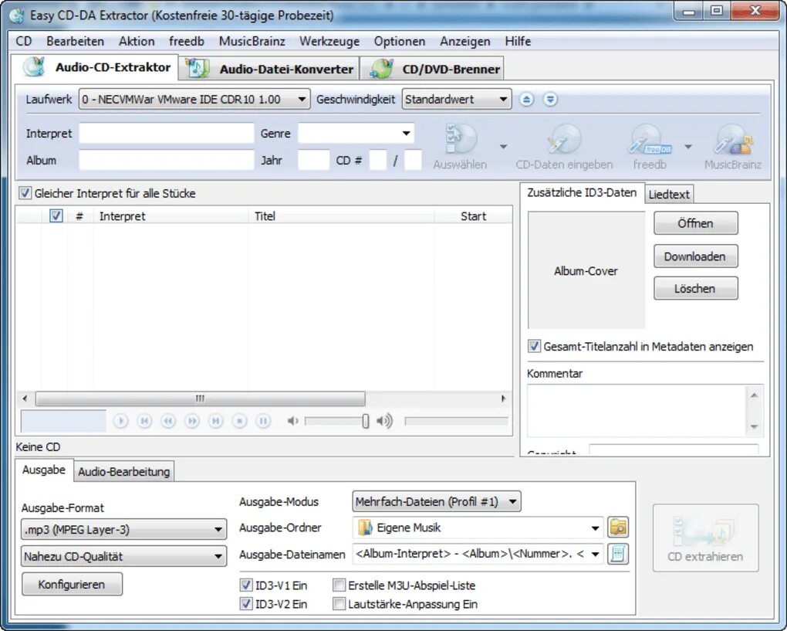Open the Genre dropdown
Screen dimensions: 787x631
click(356, 133)
